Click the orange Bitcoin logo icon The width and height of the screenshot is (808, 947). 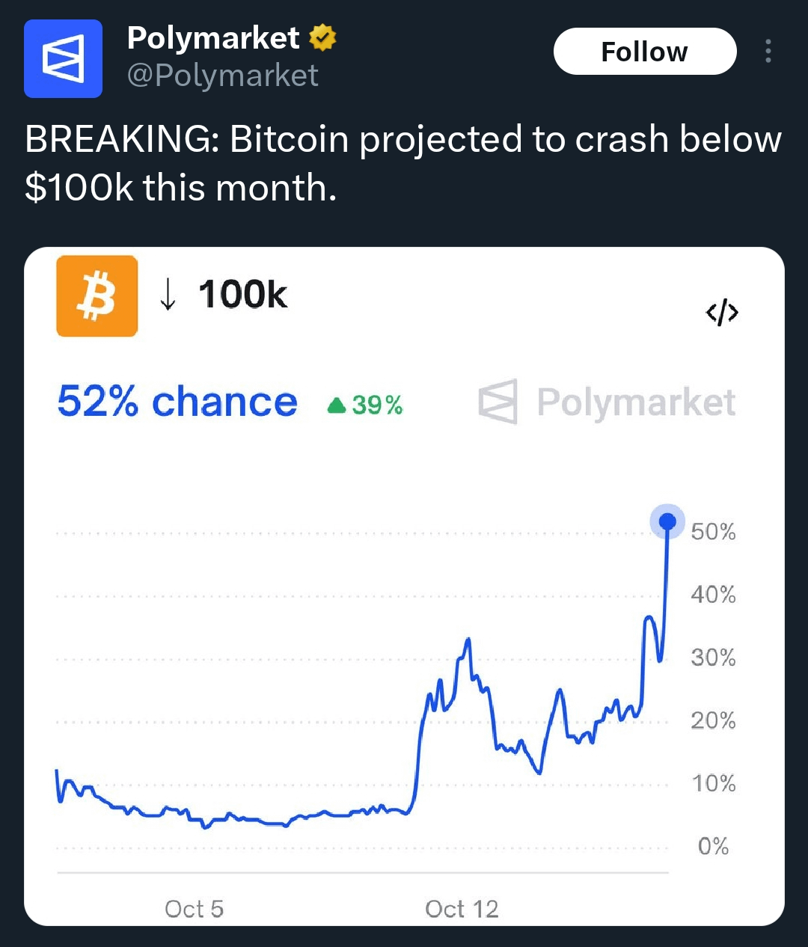click(97, 296)
